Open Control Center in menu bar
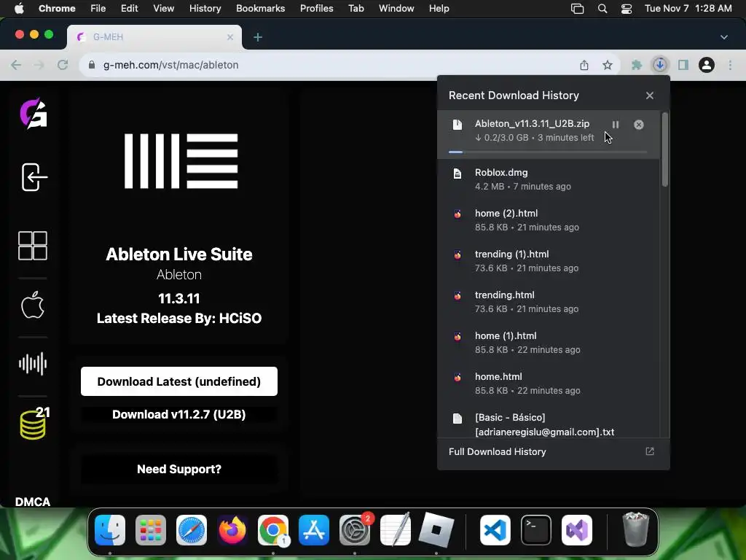 (627, 9)
